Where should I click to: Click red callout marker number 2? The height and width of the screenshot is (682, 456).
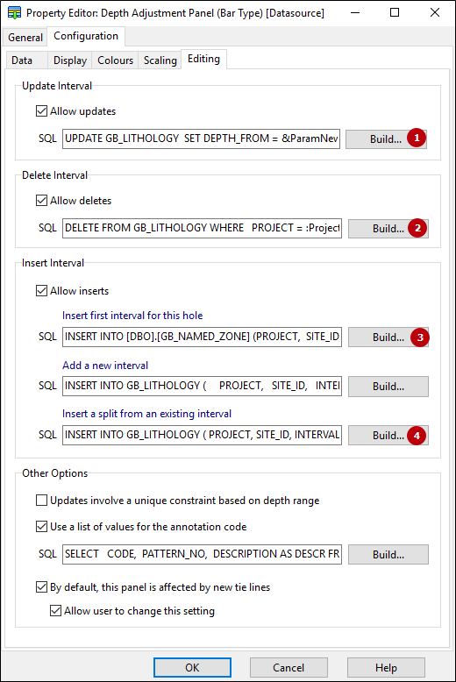[417, 228]
